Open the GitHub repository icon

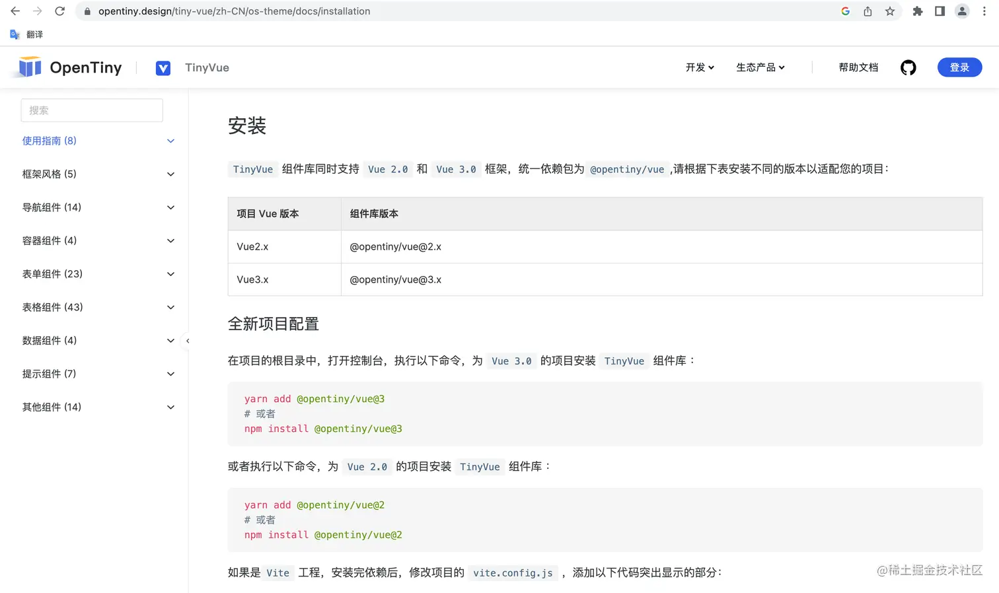(x=908, y=67)
